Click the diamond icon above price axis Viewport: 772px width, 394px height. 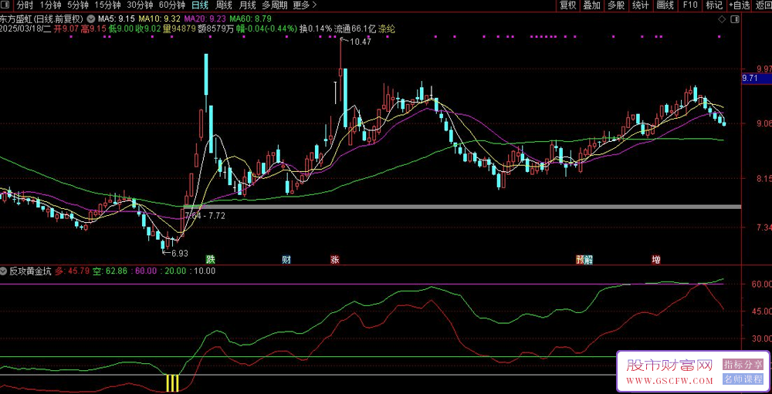pyautogui.click(x=722, y=19)
